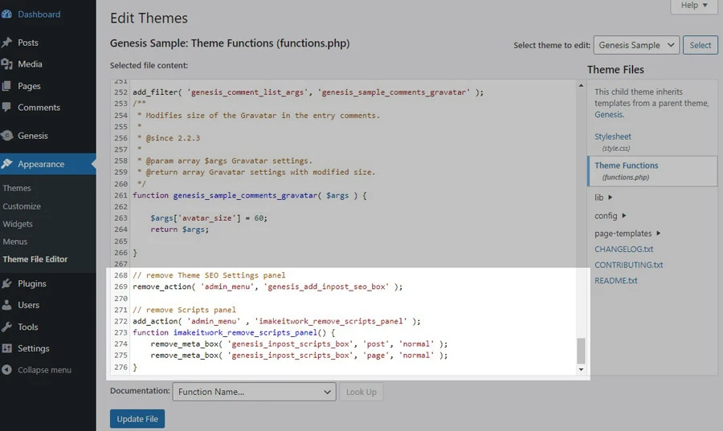Click the Genesis logo icon
Viewport: 723px width, 431px height.
(x=6, y=136)
